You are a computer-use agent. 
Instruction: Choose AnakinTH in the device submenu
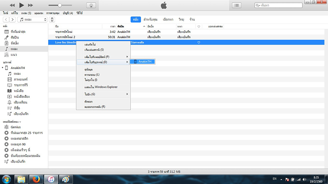pos(142,61)
